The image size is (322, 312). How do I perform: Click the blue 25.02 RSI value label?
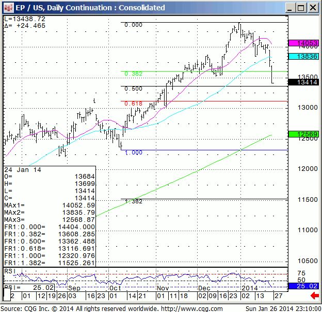coord(303,286)
